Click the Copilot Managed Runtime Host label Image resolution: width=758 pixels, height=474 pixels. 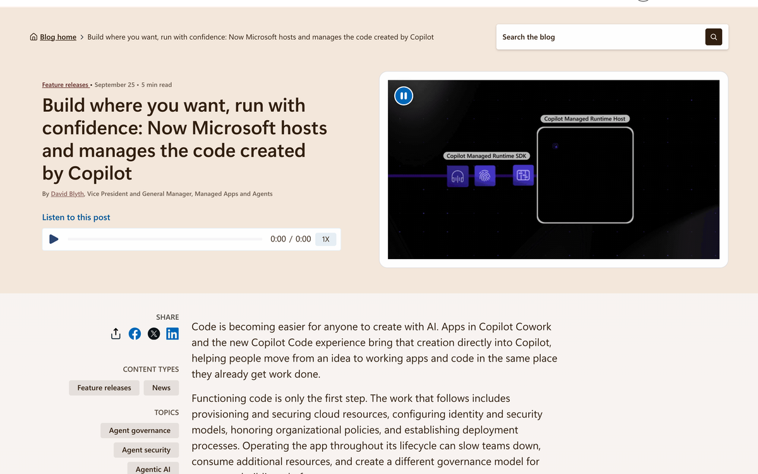pyautogui.click(x=585, y=119)
